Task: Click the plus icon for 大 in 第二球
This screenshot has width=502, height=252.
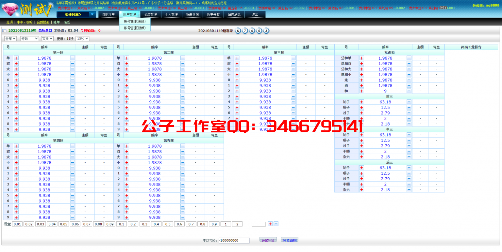Action: tap(127, 69)
